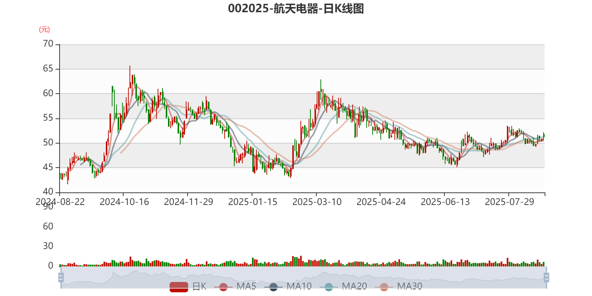Click the 2024-11-29 date axis label
The image size is (592, 296).
click(189, 202)
